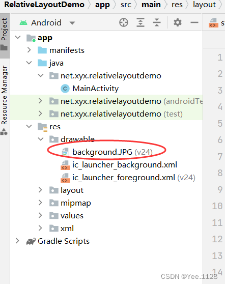The width and height of the screenshot is (225, 284).
Task: Open project view settings gear
Action: [178, 22]
